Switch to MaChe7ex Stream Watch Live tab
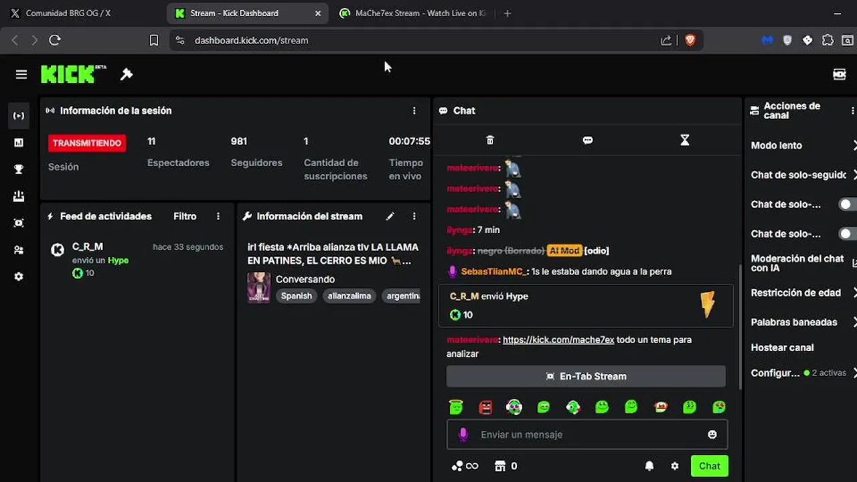Image resolution: width=857 pixels, height=482 pixels. pyautogui.click(x=412, y=13)
